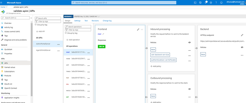This screenshot has width=246, height=103.
Task: Open Diagnose and solve problems
Action: click(15, 40)
